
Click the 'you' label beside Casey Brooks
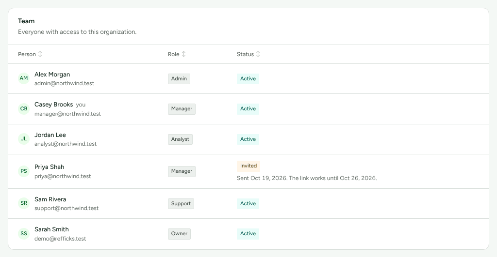coord(81,105)
